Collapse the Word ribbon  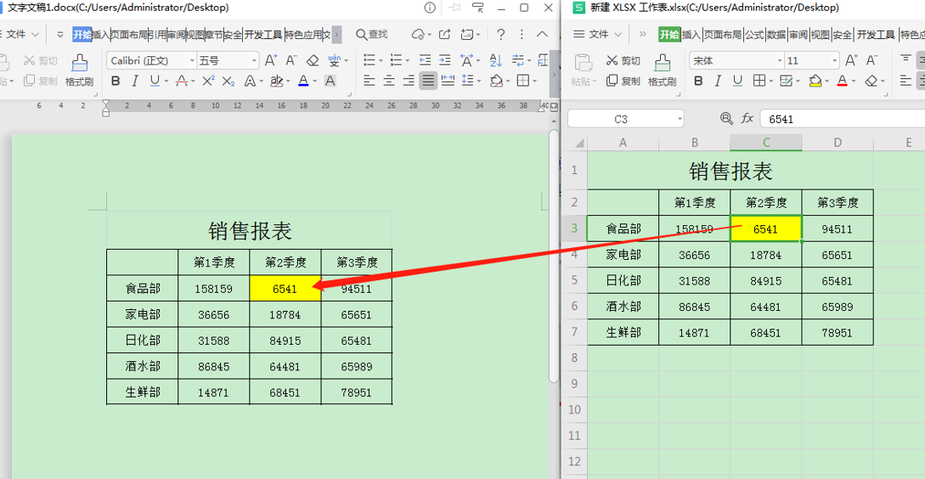coord(542,34)
